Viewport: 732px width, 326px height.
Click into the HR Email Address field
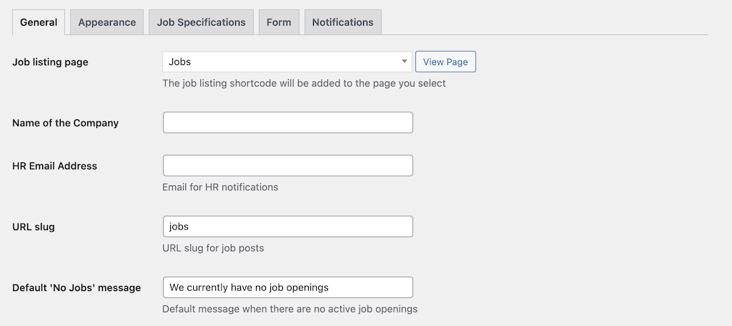[287, 165]
